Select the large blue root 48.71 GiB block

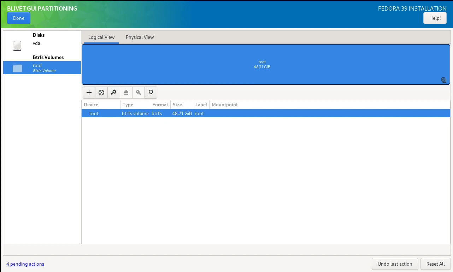(266, 64)
